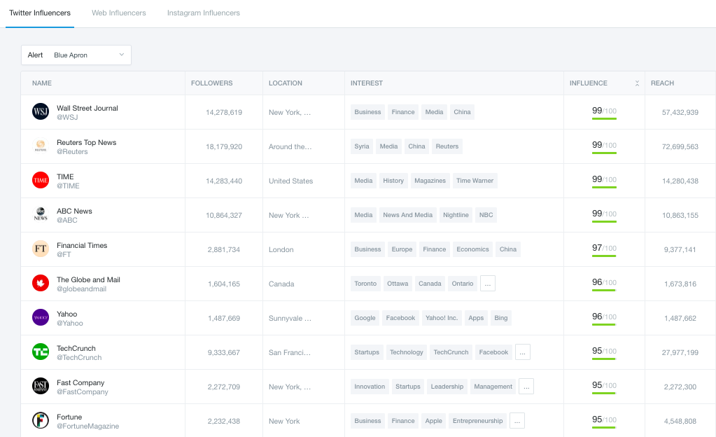Click the United States location cell
The width and height of the screenshot is (716, 437).
(291, 181)
